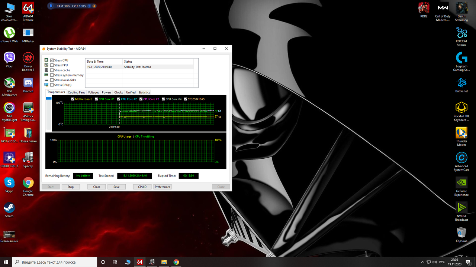The image size is (476, 267).
Task: Open the Windows Start menu
Action: point(6,262)
